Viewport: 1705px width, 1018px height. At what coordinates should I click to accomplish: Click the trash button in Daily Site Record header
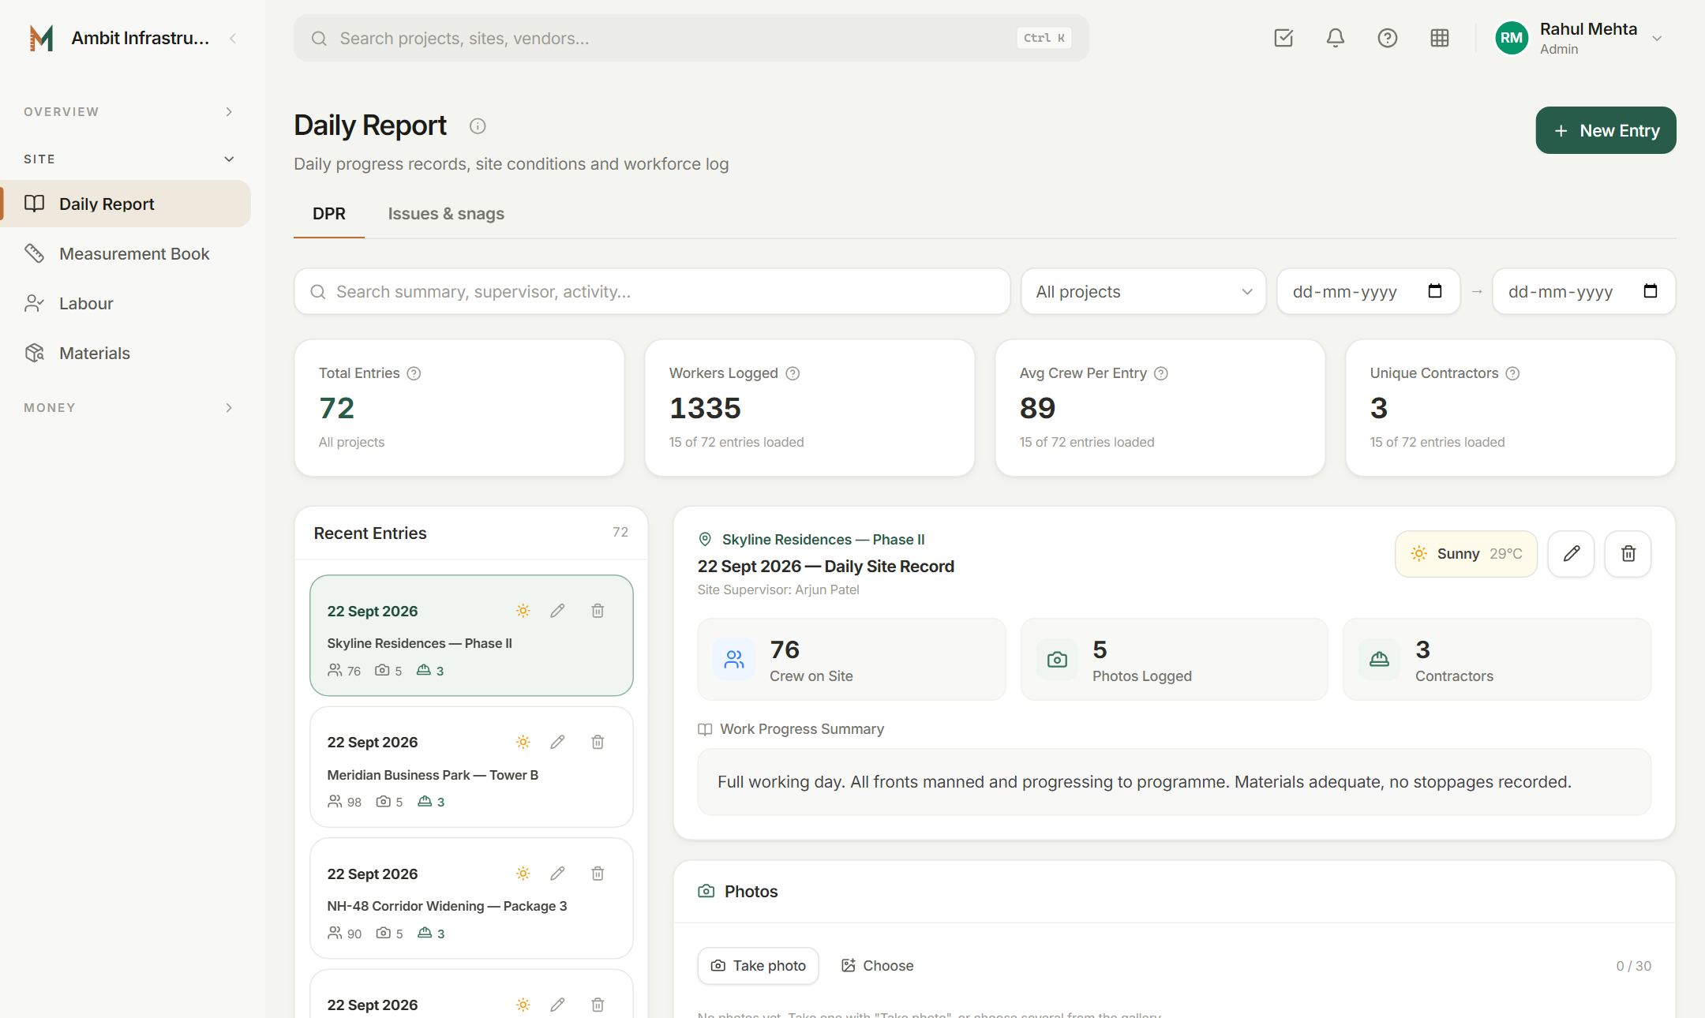point(1628,554)
